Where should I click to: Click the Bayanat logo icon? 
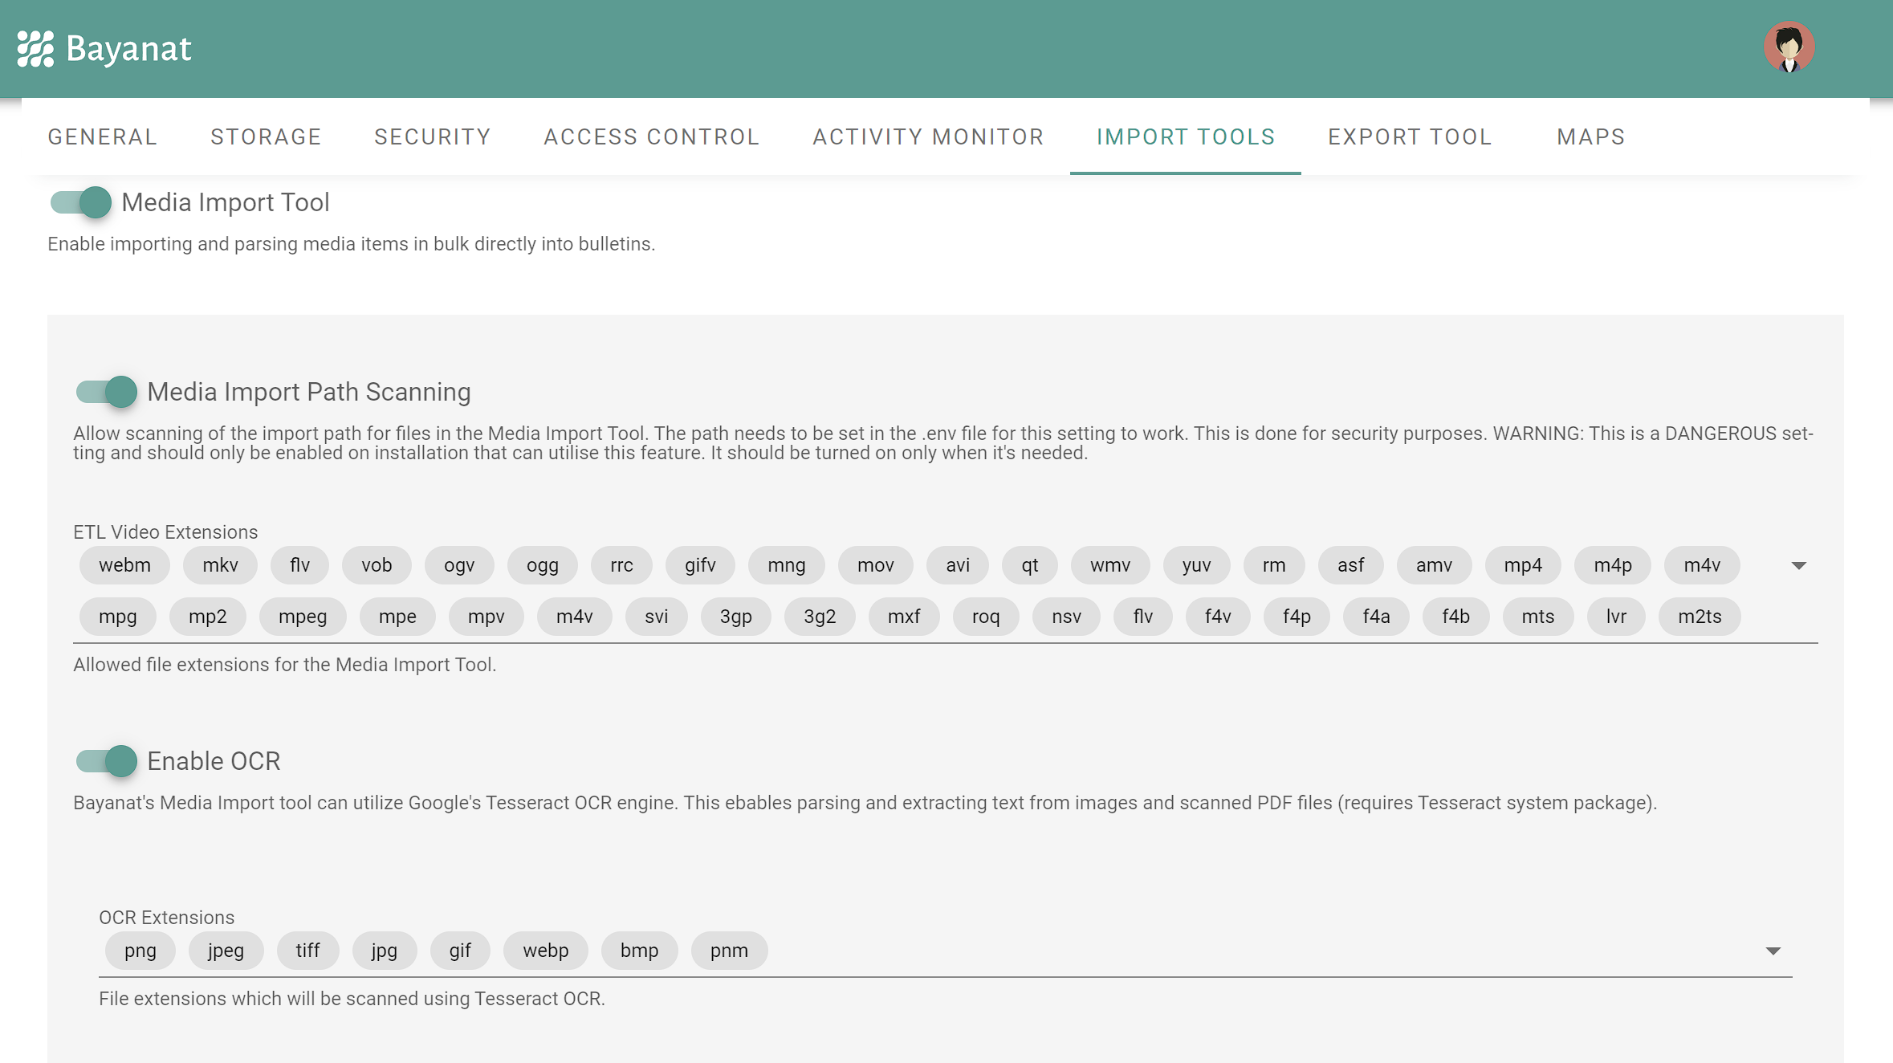(x=35, y=49)
